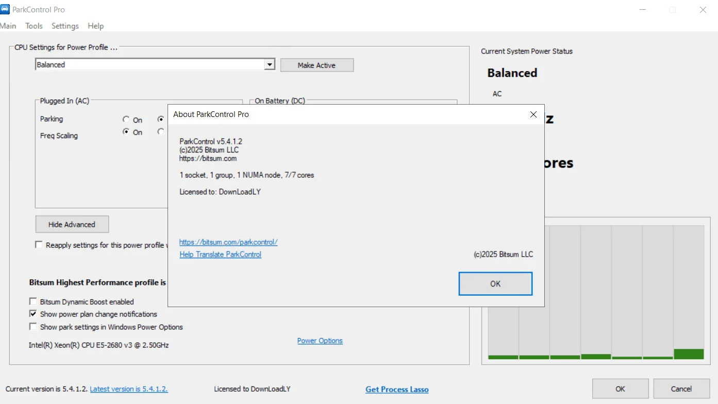The width and height of the screenshot is (718, 404).
Task: Click the Freq Scaling label
Action: pos(59,136)
